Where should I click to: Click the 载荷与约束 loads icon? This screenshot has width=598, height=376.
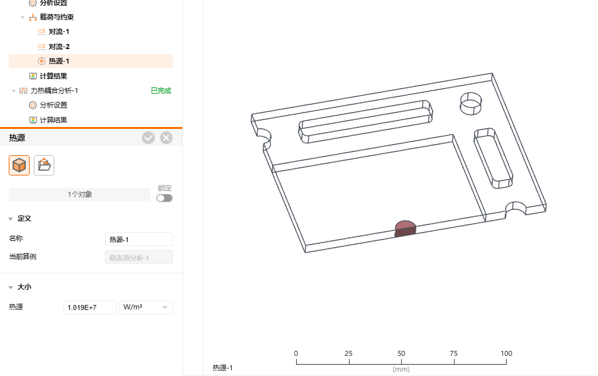click(33, 17)
